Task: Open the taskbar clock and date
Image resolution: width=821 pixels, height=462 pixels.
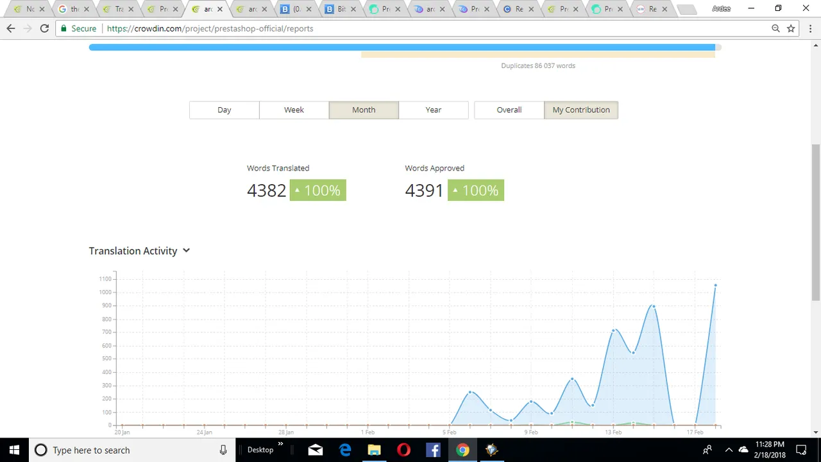Action: coord(770,450)
